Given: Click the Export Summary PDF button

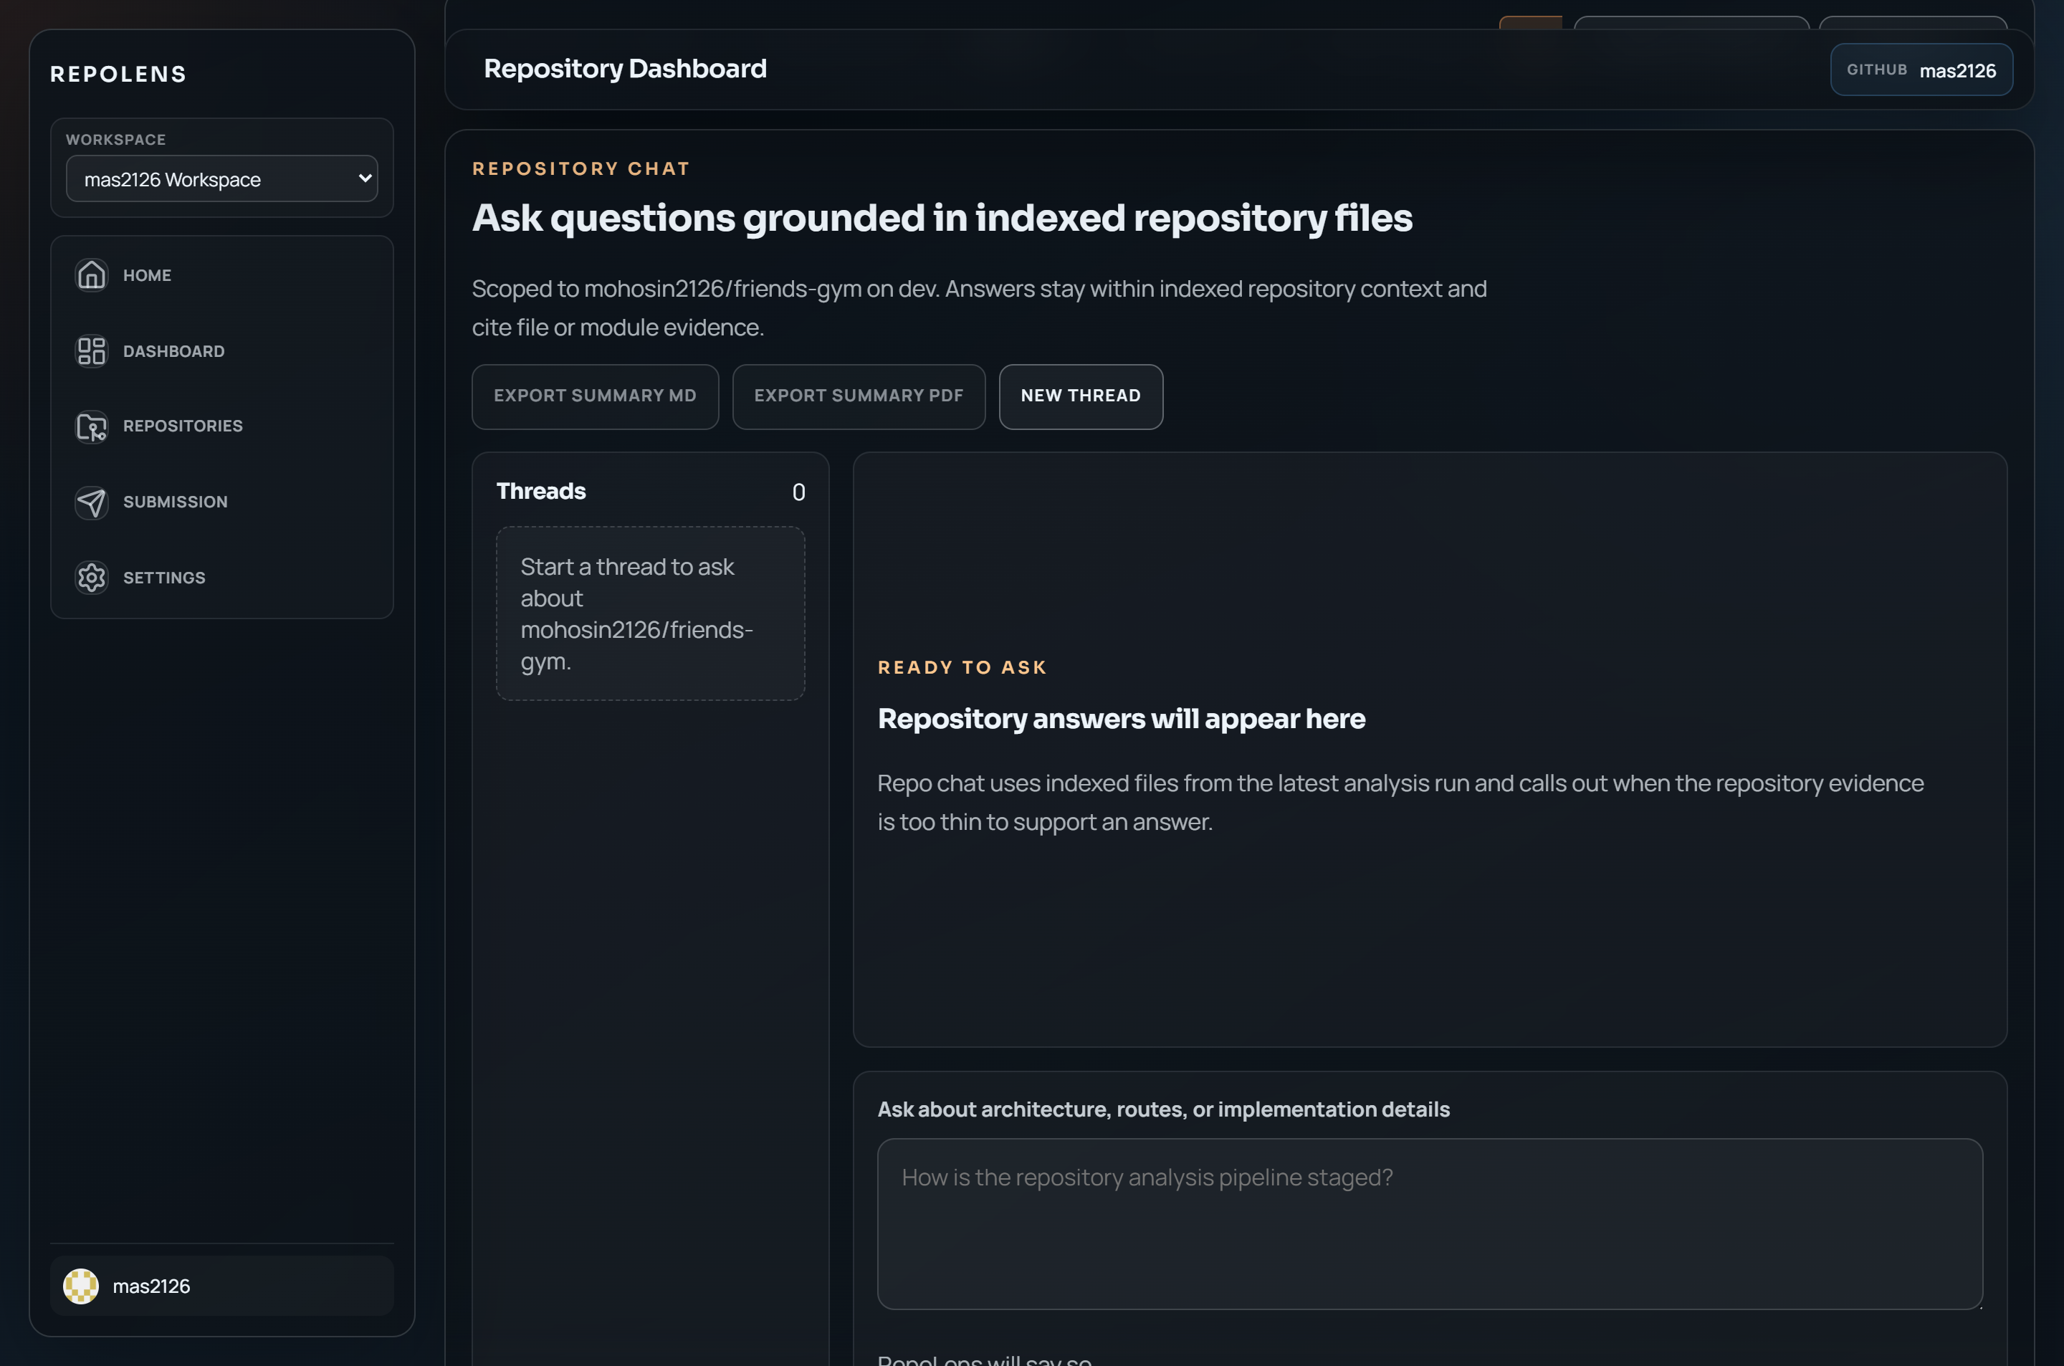Looking at the screenshot, I should pyautogui.click(x=858, y=396).
